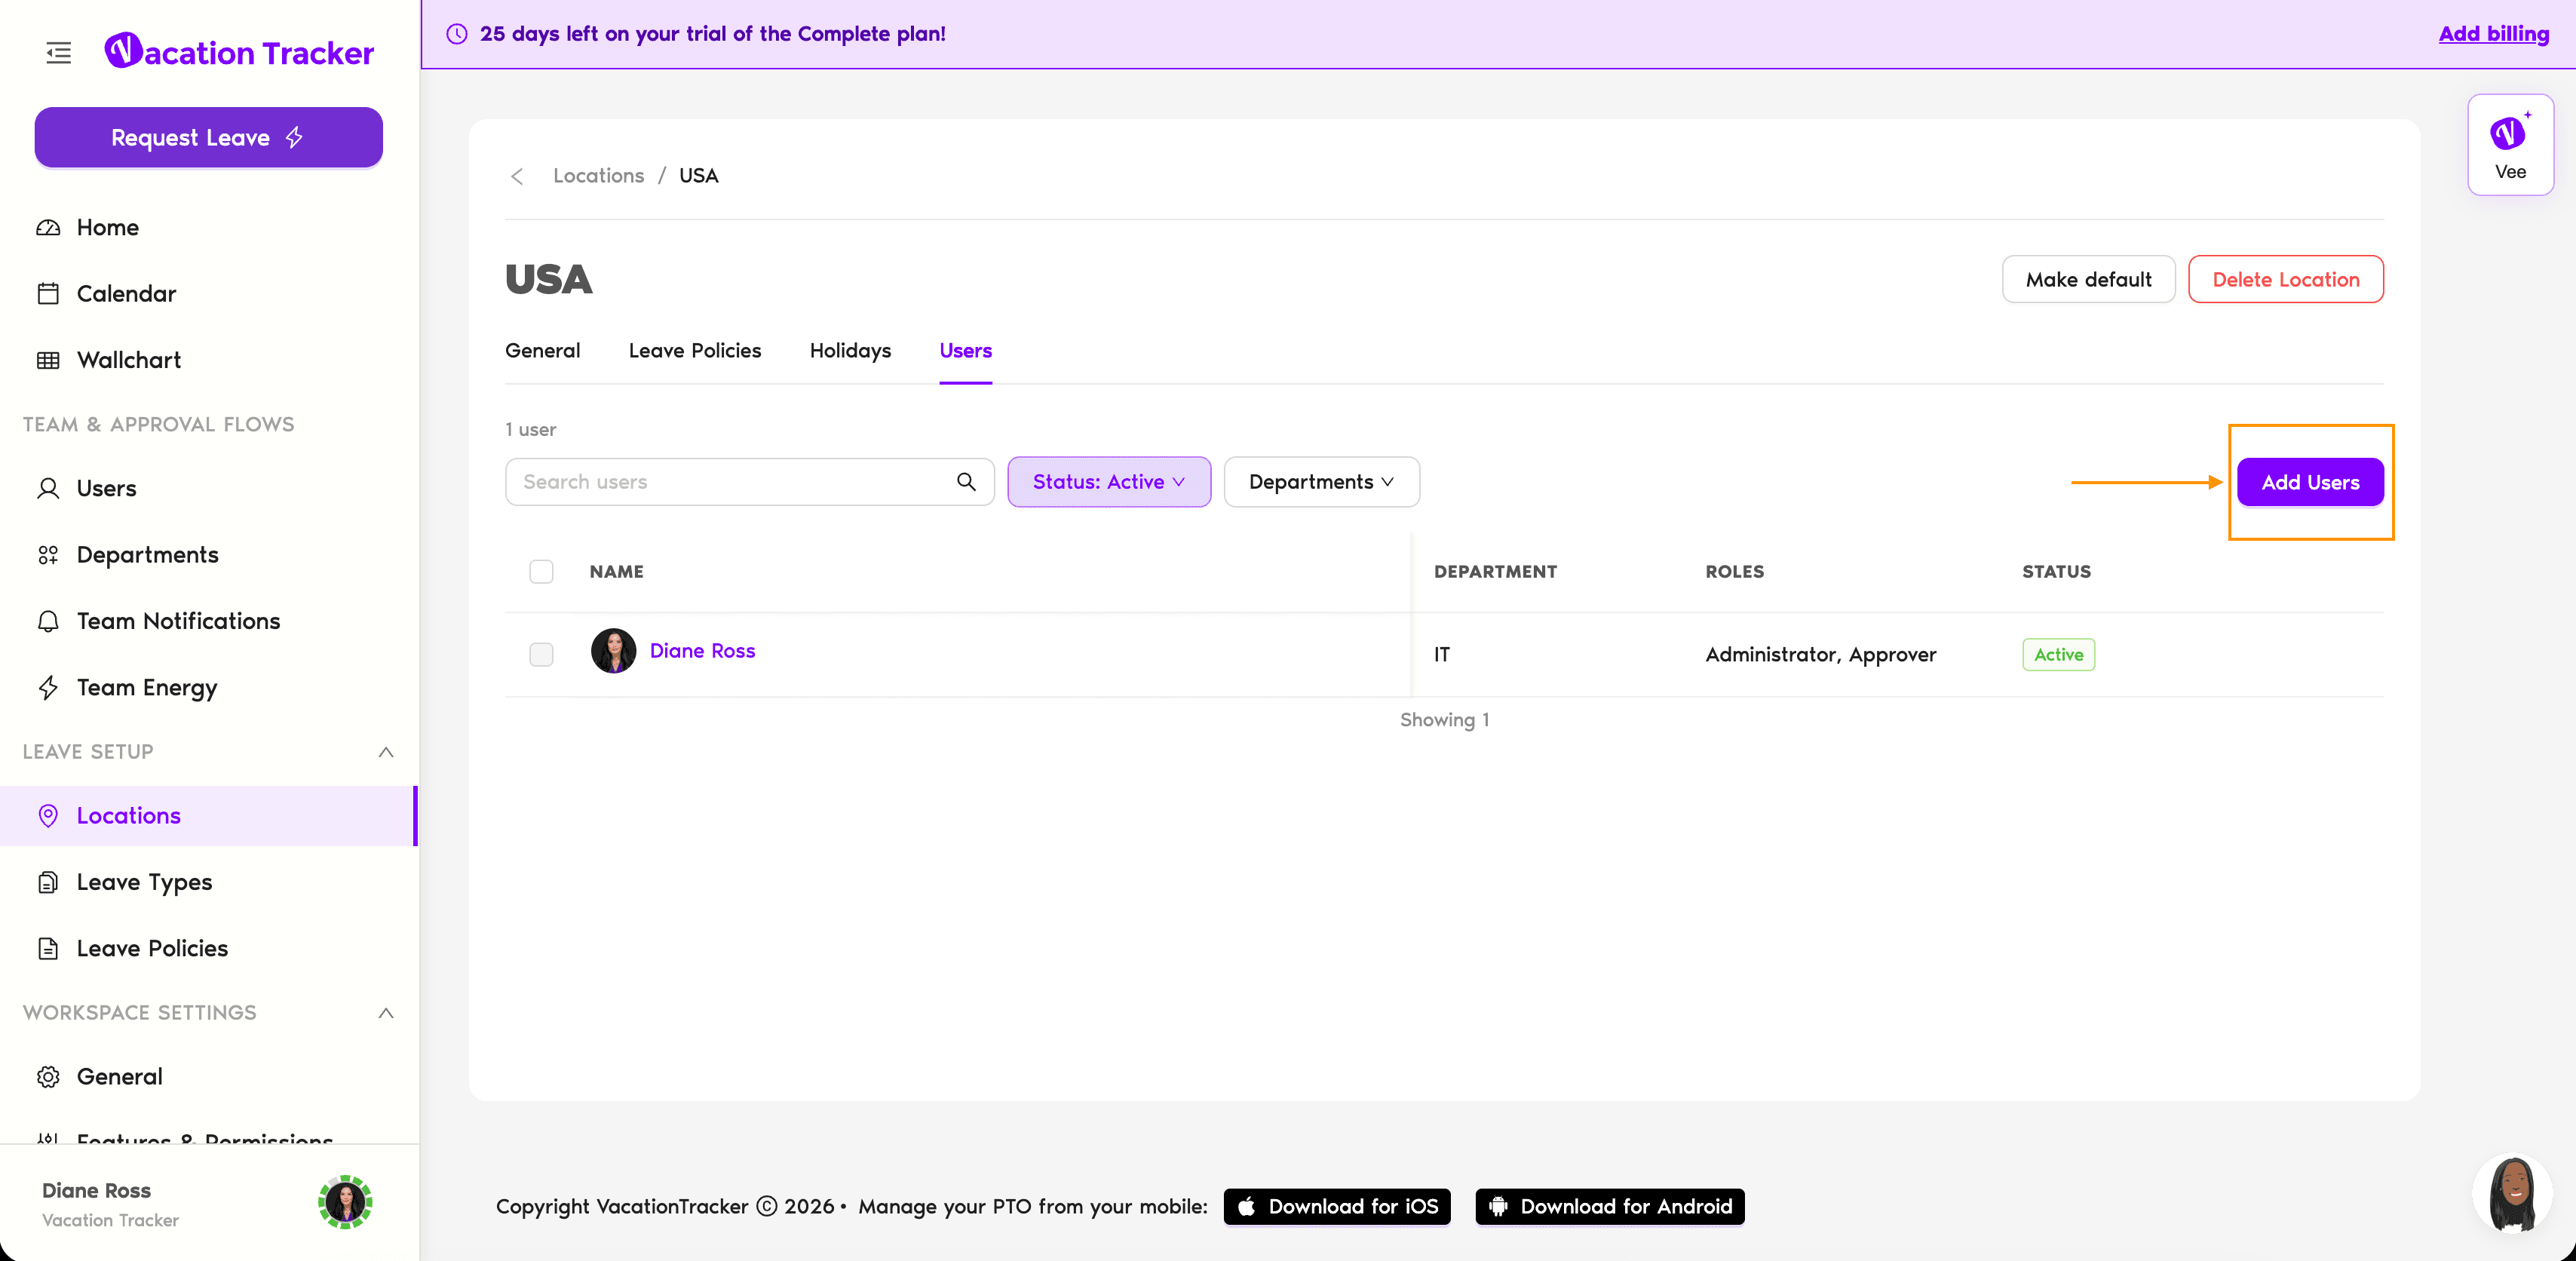Go to Users in the sidebar
2576x1261 pixels.
click(107, 488)
